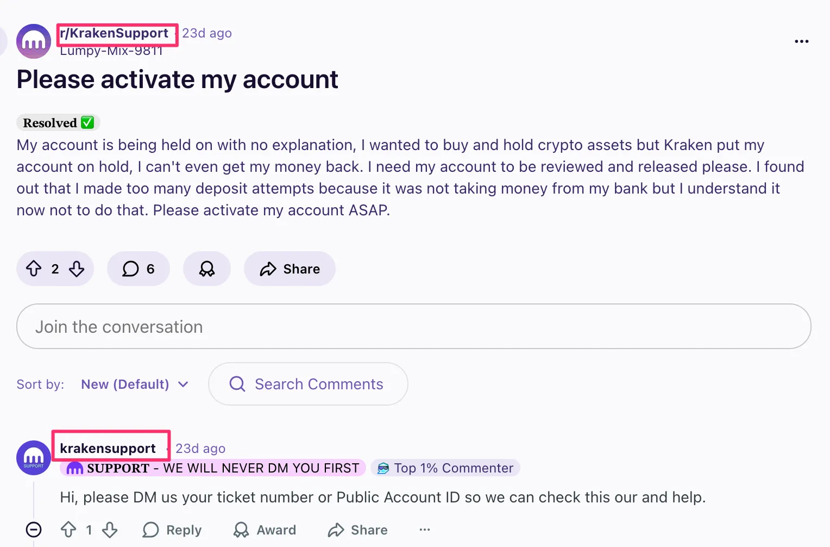Click the KrakenSupport subreddit avatar

[34, 41]
